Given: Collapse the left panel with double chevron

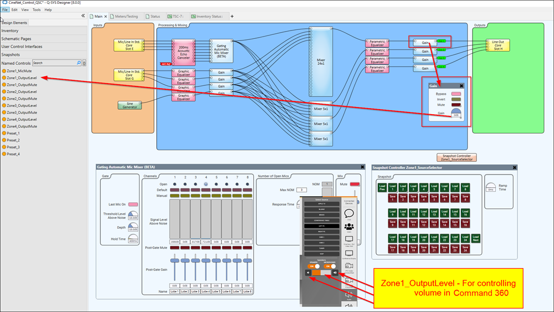Looking at the screenshot, I should pyautogui.click(x=83, y=16).
